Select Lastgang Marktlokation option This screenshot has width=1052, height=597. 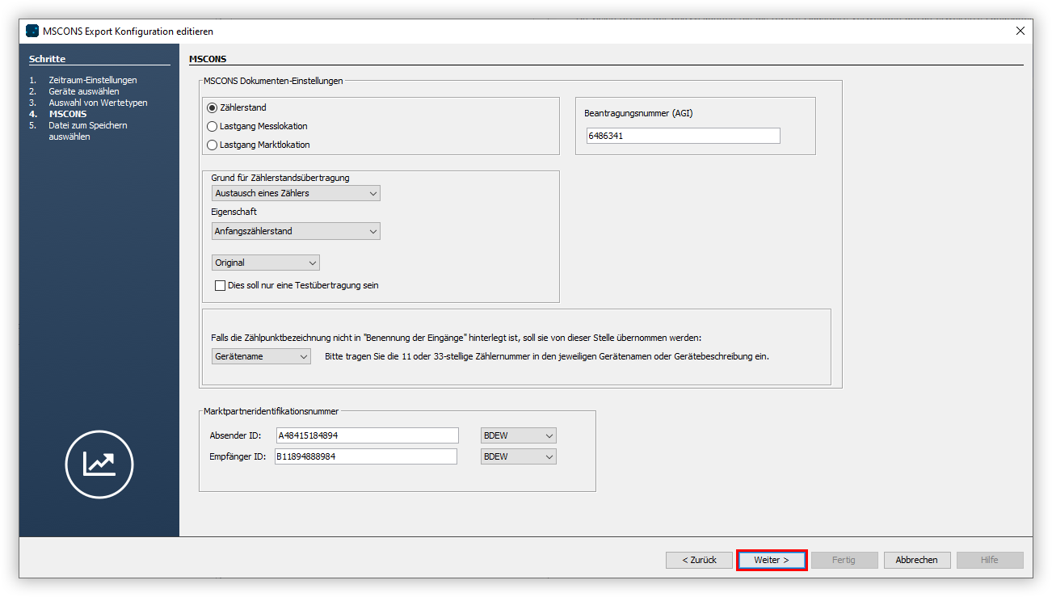[211, 145]
